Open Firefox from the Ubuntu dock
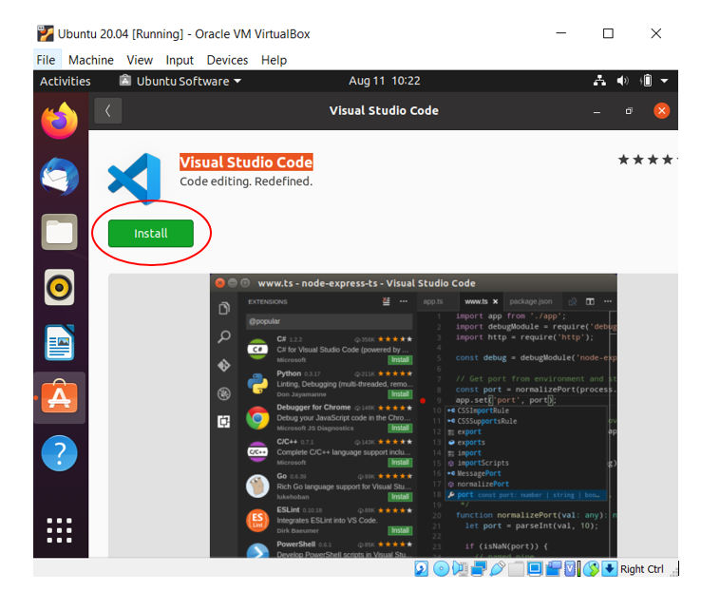Screen dimensions: 720x611 (x=60, y=121)
